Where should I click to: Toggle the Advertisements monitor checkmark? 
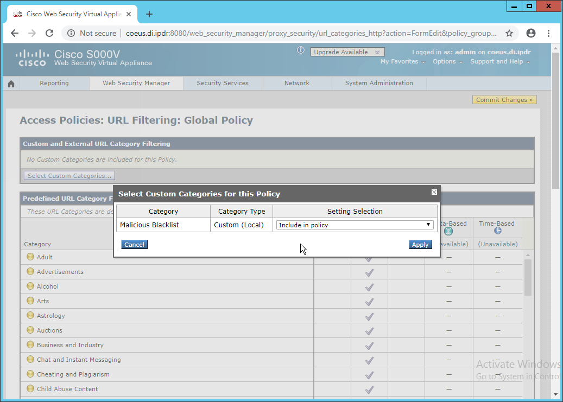(369, 273)
